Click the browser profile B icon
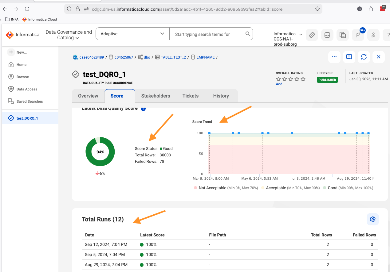This screenshot has width=390, height=272. [x=360, y=9]
